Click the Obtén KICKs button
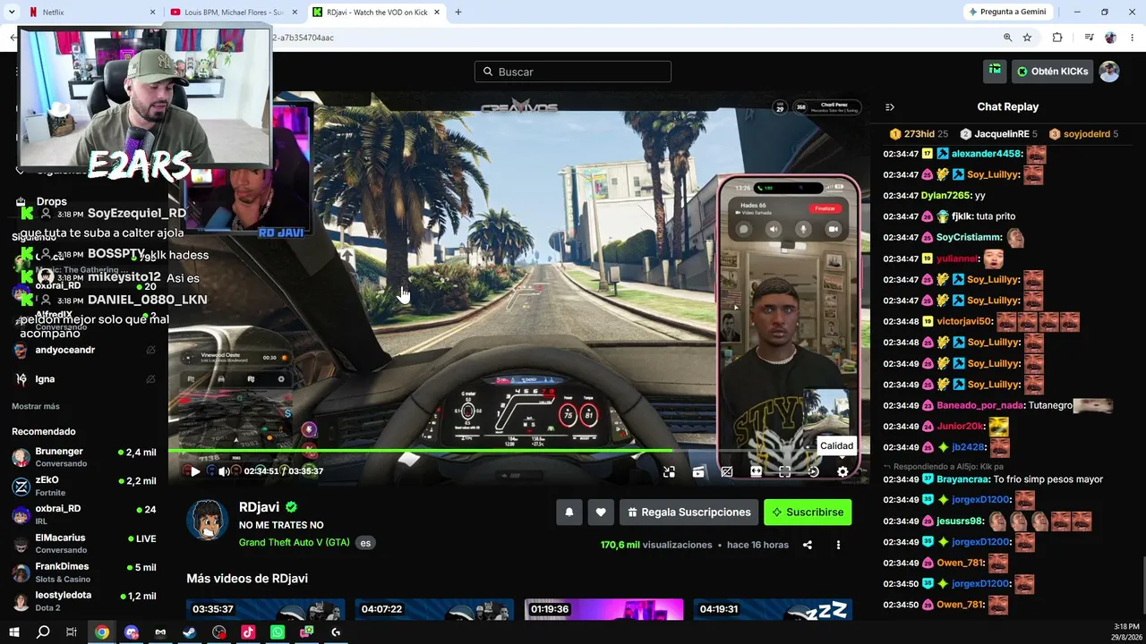The height and width of the screenshot is (644, 1146). click(x=1052, y=72)
